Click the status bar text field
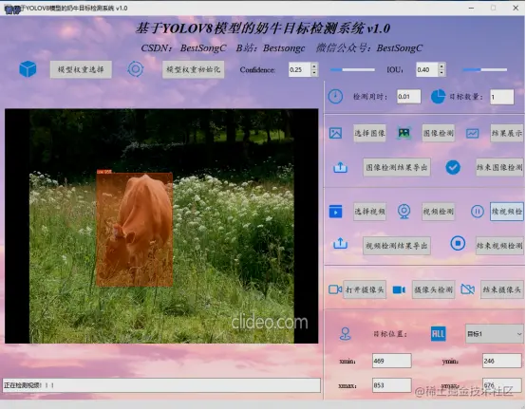526x410 pixels. [x=161, y=385]
